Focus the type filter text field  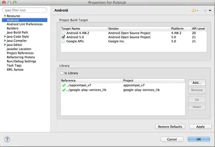coord(25,10)
